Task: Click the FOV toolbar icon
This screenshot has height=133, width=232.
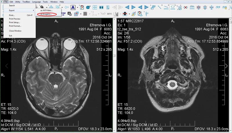Action: (x=63, y=13)
